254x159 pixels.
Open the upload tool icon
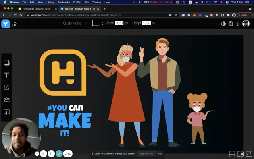pos(7,112)
